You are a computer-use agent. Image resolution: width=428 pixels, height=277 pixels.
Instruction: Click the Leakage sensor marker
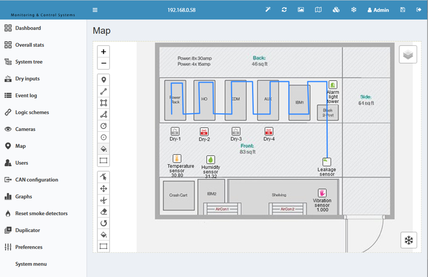tap(327, 162)
